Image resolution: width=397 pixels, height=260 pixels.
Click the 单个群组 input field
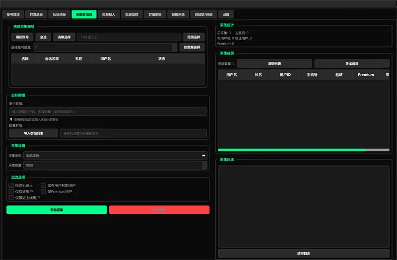tap(108, 112)
